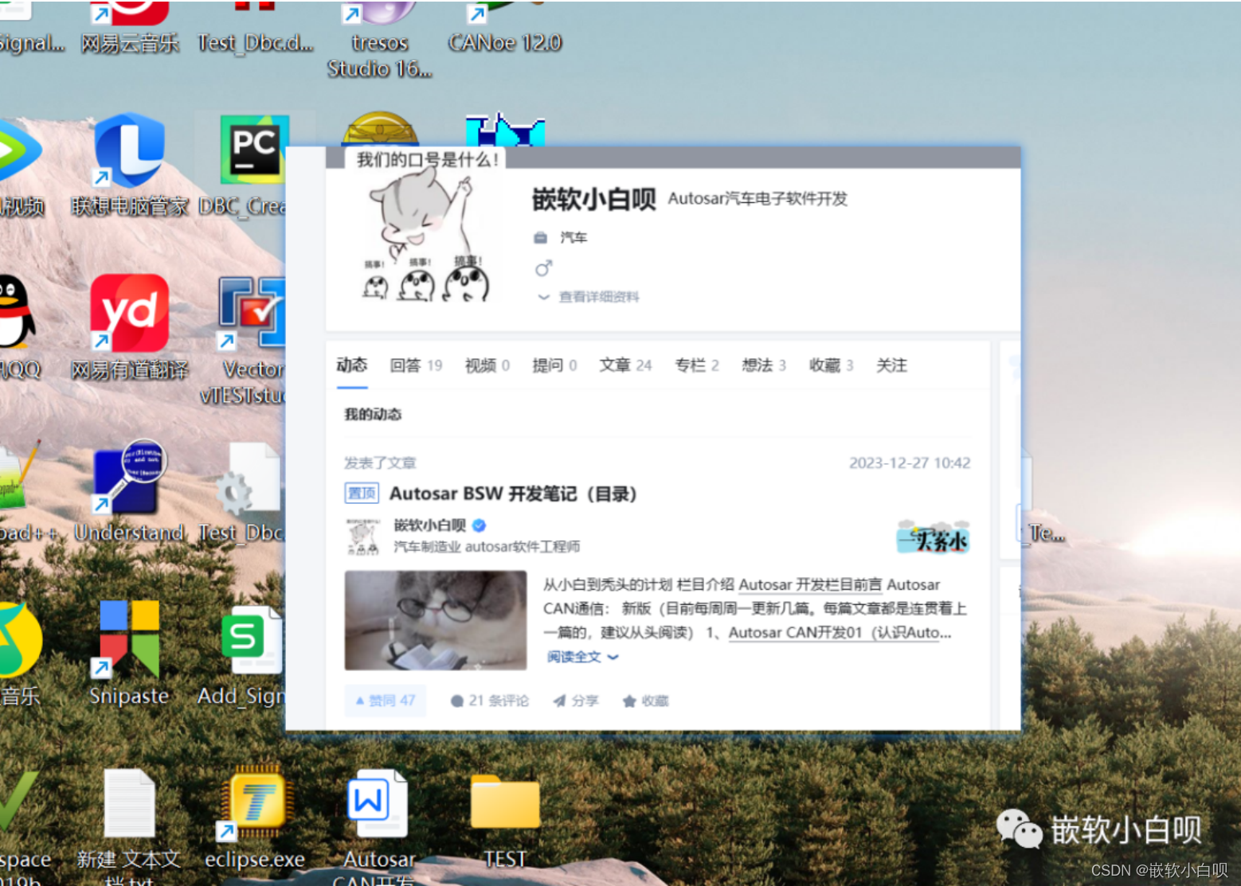Image resolution: width=1241 pixels, height=886 pixels.
Task: Open the 关注 tab
Action: tap(891, 365)
